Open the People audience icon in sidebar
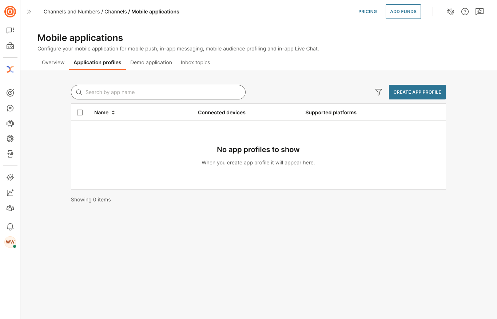The image size is (497, 319). pos(10,208)
